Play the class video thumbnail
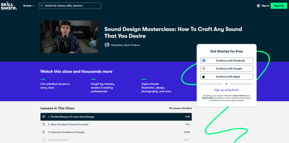289x143 pixels. click(x=69, y=37)
